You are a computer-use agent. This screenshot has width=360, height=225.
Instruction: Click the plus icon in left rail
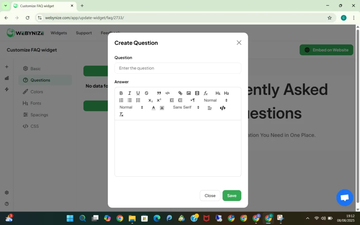(7, 67)
